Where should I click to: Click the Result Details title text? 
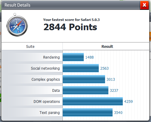[17, 5]
